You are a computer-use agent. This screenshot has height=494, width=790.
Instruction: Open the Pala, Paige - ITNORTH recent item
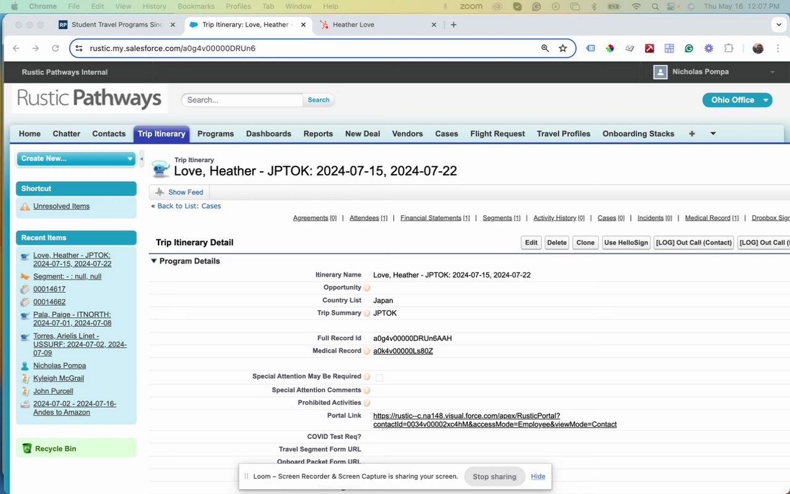pyautogui.click(x=72, y=319)
